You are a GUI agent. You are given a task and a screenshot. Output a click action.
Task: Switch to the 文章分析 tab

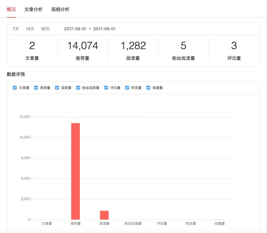click(x=34, y=9)
